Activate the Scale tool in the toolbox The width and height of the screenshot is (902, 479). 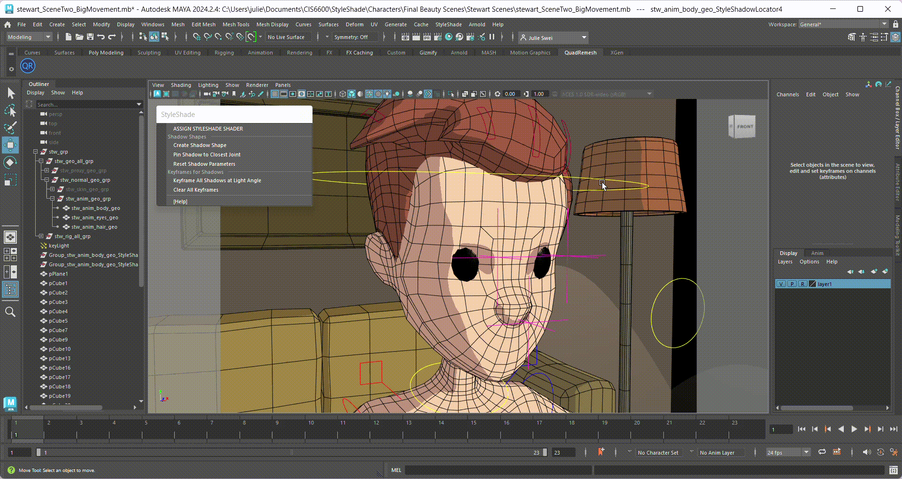[10, 180]
